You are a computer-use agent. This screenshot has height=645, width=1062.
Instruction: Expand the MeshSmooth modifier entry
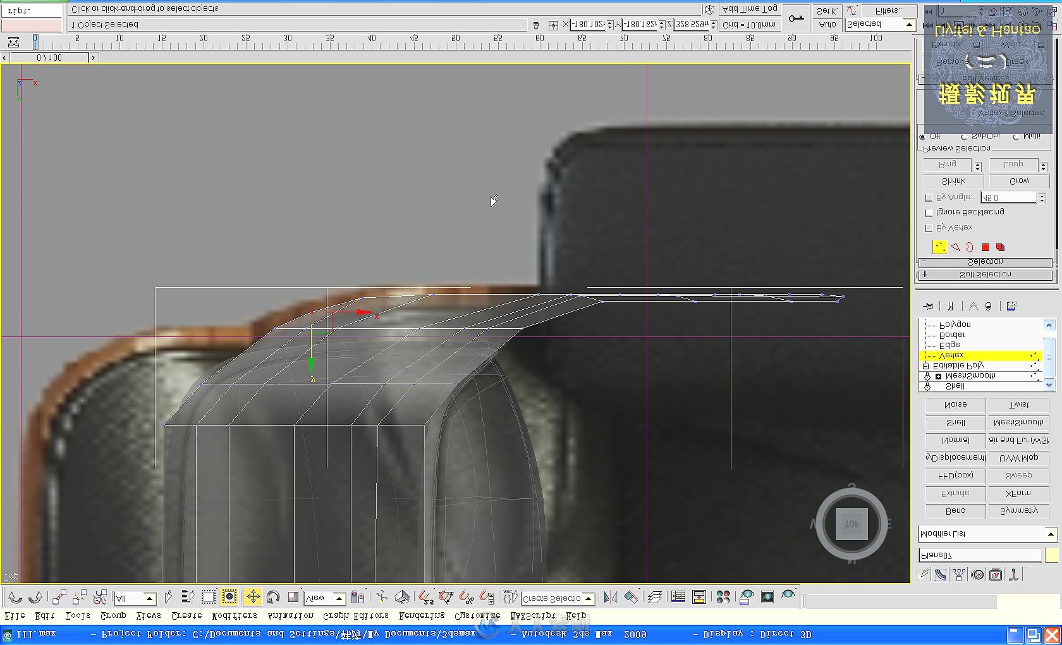click(939, 376)
